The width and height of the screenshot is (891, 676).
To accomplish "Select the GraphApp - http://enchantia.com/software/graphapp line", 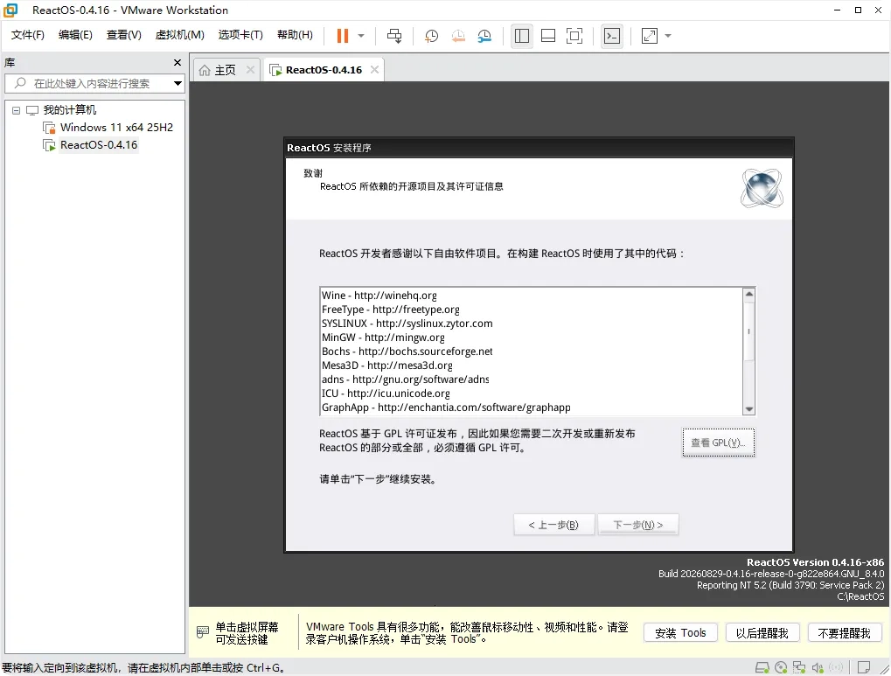I will (x=446, y=407).
